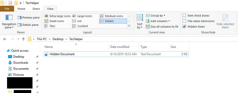This screenshot has width=238, height=93.
Task: Click the pin icon next to Desktop
Action: (x=37, y=57)
